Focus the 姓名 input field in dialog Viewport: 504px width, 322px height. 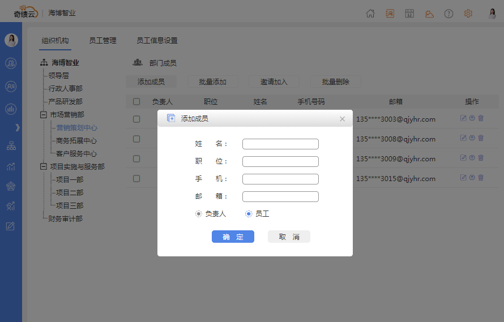tap(281, 144)
